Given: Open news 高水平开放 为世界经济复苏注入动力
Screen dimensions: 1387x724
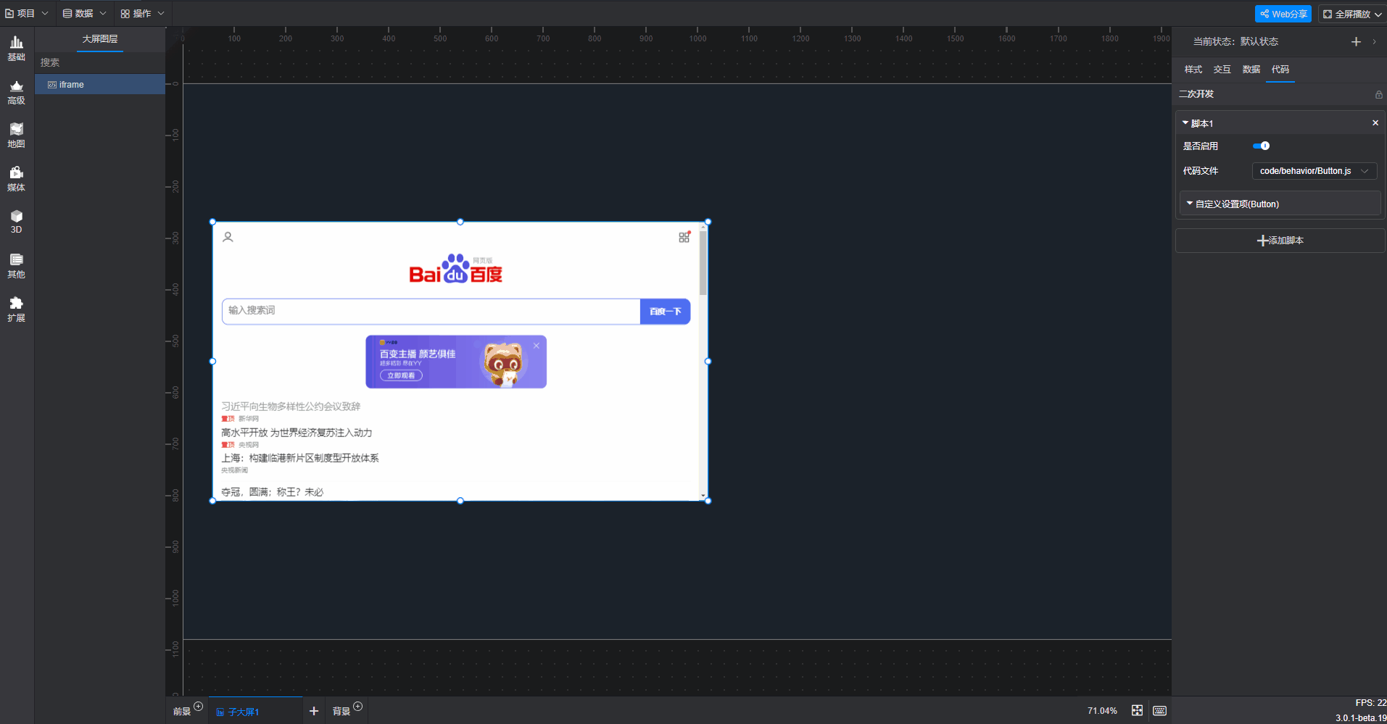Looking at the screenshot, I should point(297,433).
